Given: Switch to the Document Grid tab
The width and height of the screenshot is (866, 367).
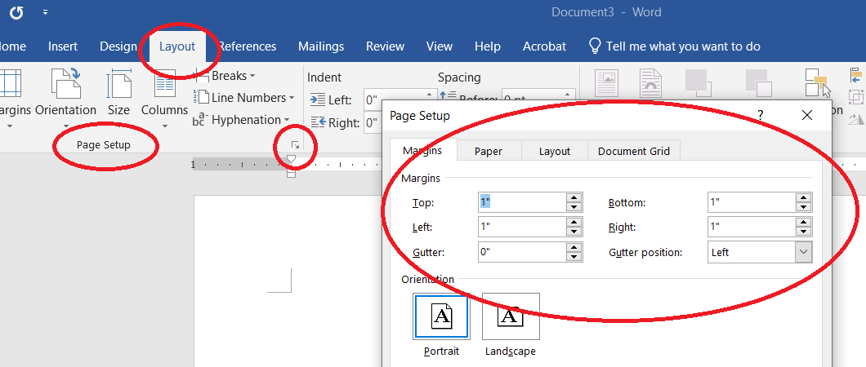Looking at the screenshot, I should click(633, 151).
